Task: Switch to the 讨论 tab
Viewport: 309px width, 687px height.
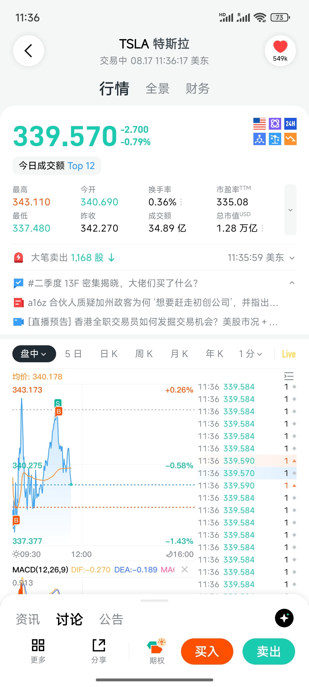Action: pyautogui.click(x=69, y=620)
